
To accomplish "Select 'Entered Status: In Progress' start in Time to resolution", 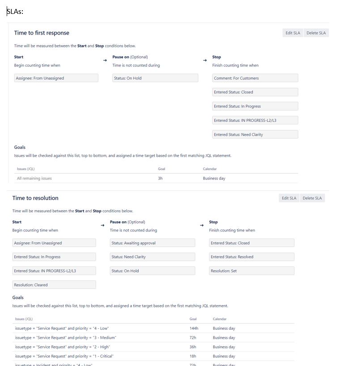I will click(x=54, y=257).
